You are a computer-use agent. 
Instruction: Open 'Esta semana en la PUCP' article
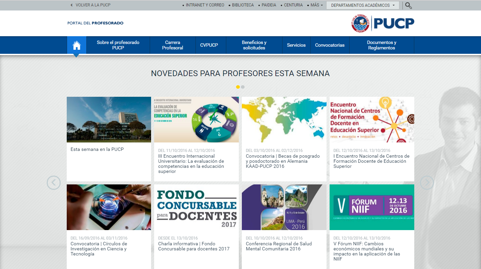(x=97, y=149)
